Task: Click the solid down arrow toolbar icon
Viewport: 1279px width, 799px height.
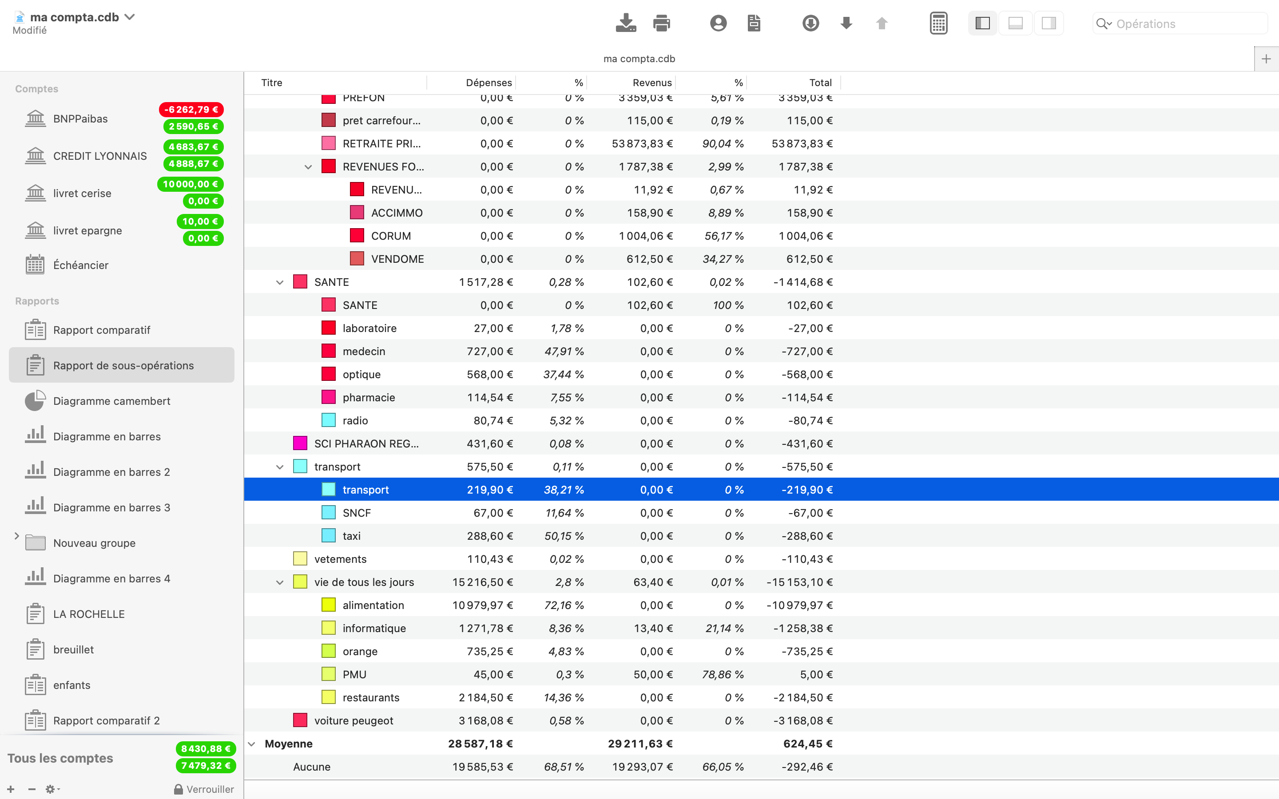Action: coord(846,23)
